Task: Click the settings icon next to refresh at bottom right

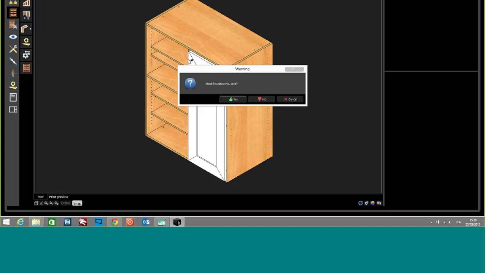Action: pyautogui.click(x=366, y=203)
